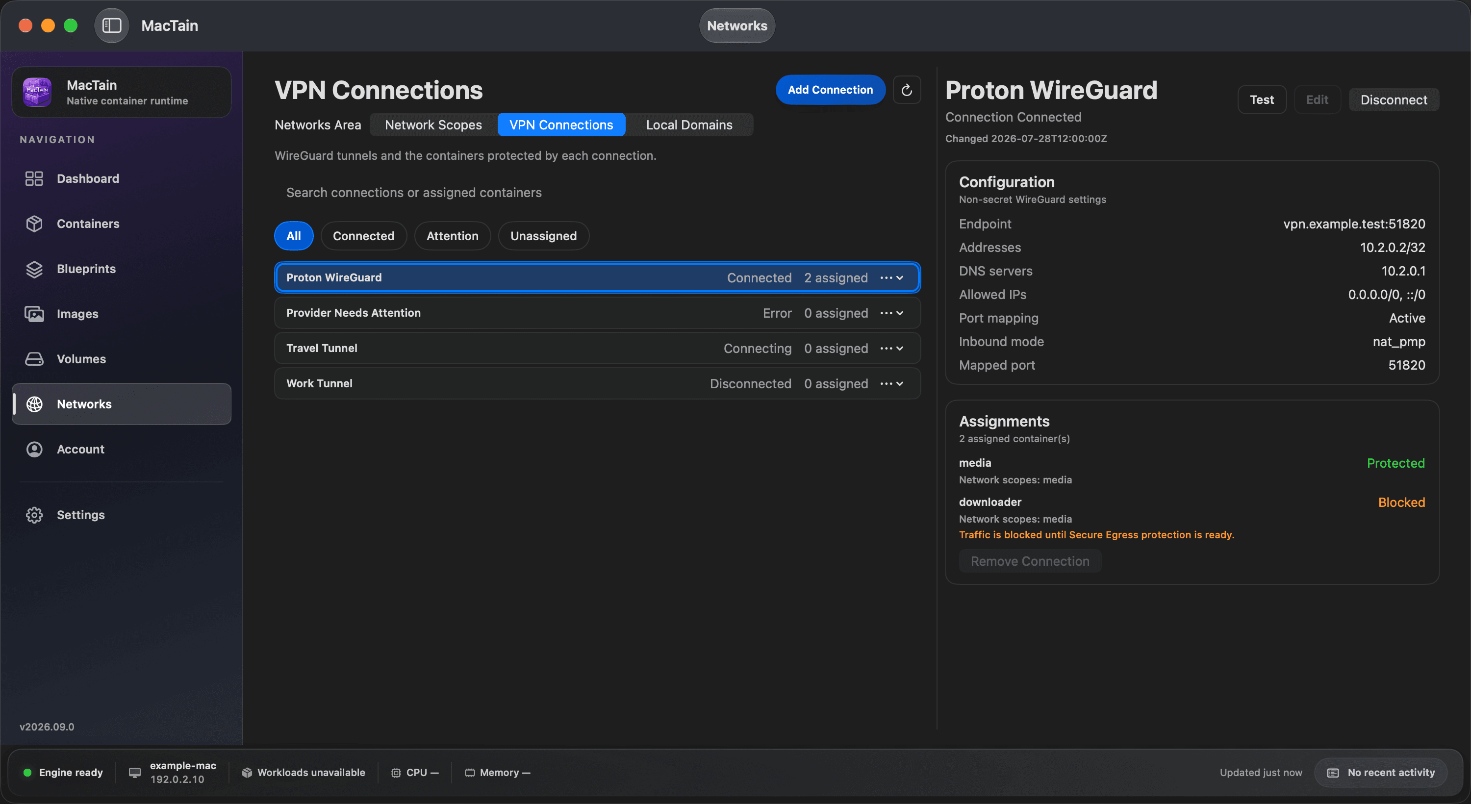Viewport: 1471px width, 804px height.
Task: Expand the Work Tunnel row chevron
Action: pos(900,384)
